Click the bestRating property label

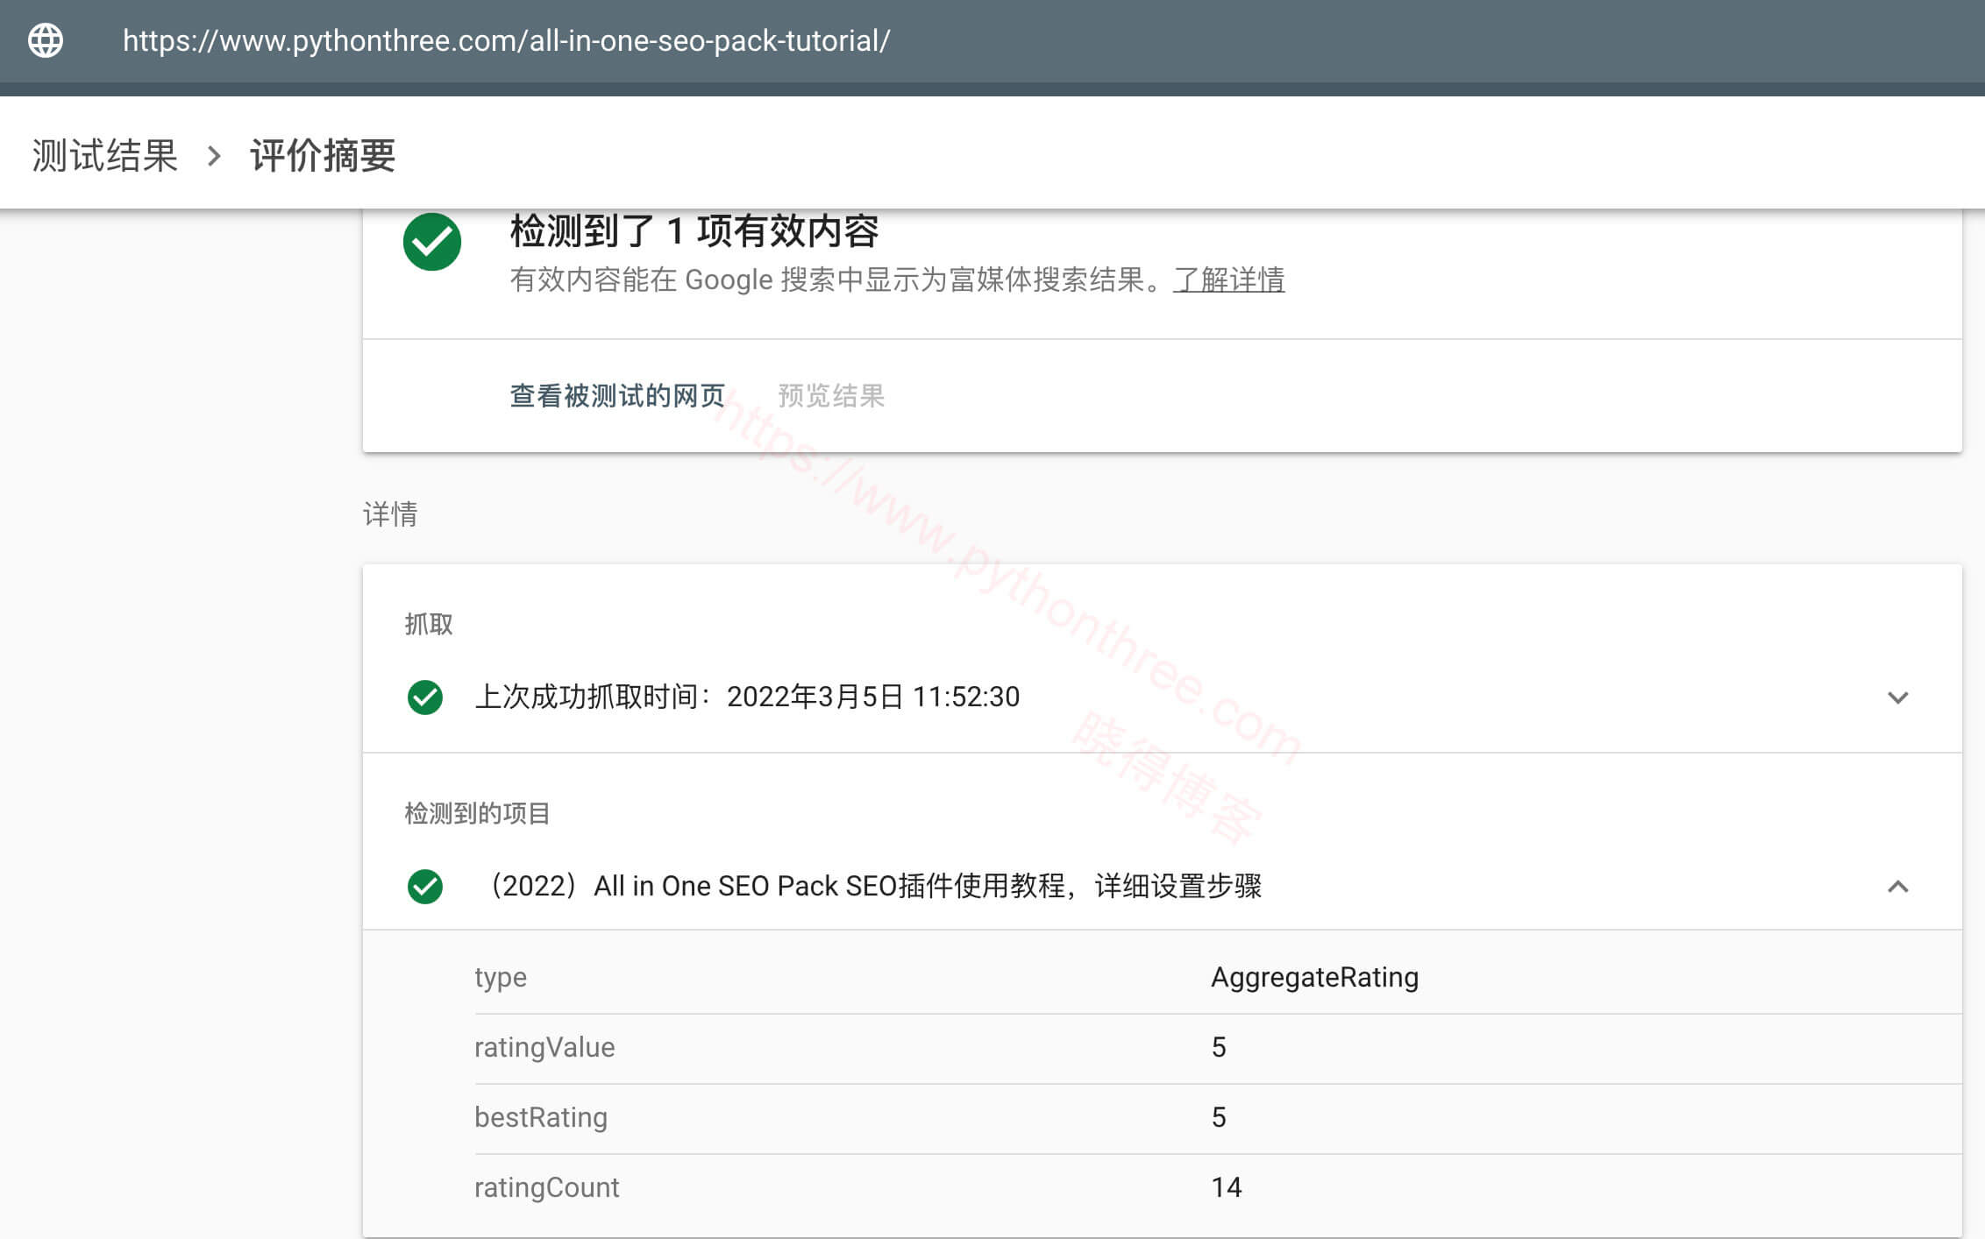coord(541,1118)
